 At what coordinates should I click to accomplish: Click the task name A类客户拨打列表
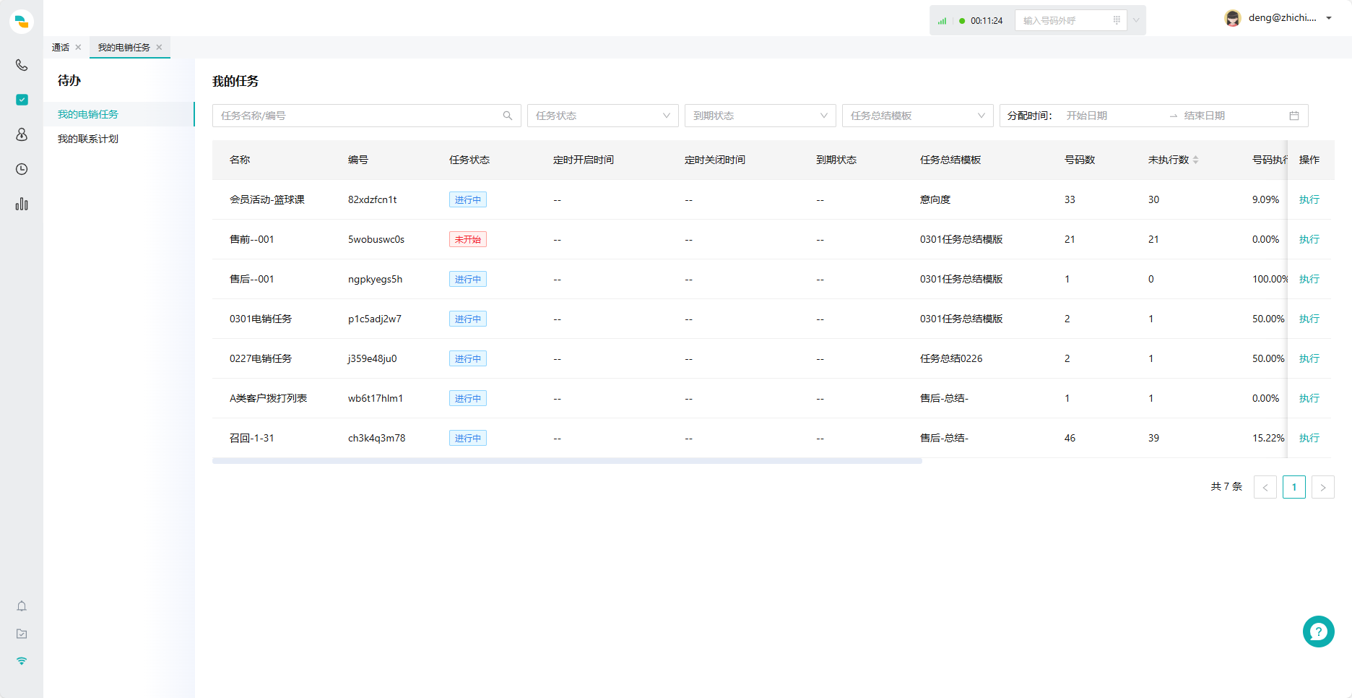tap(269, 398)
